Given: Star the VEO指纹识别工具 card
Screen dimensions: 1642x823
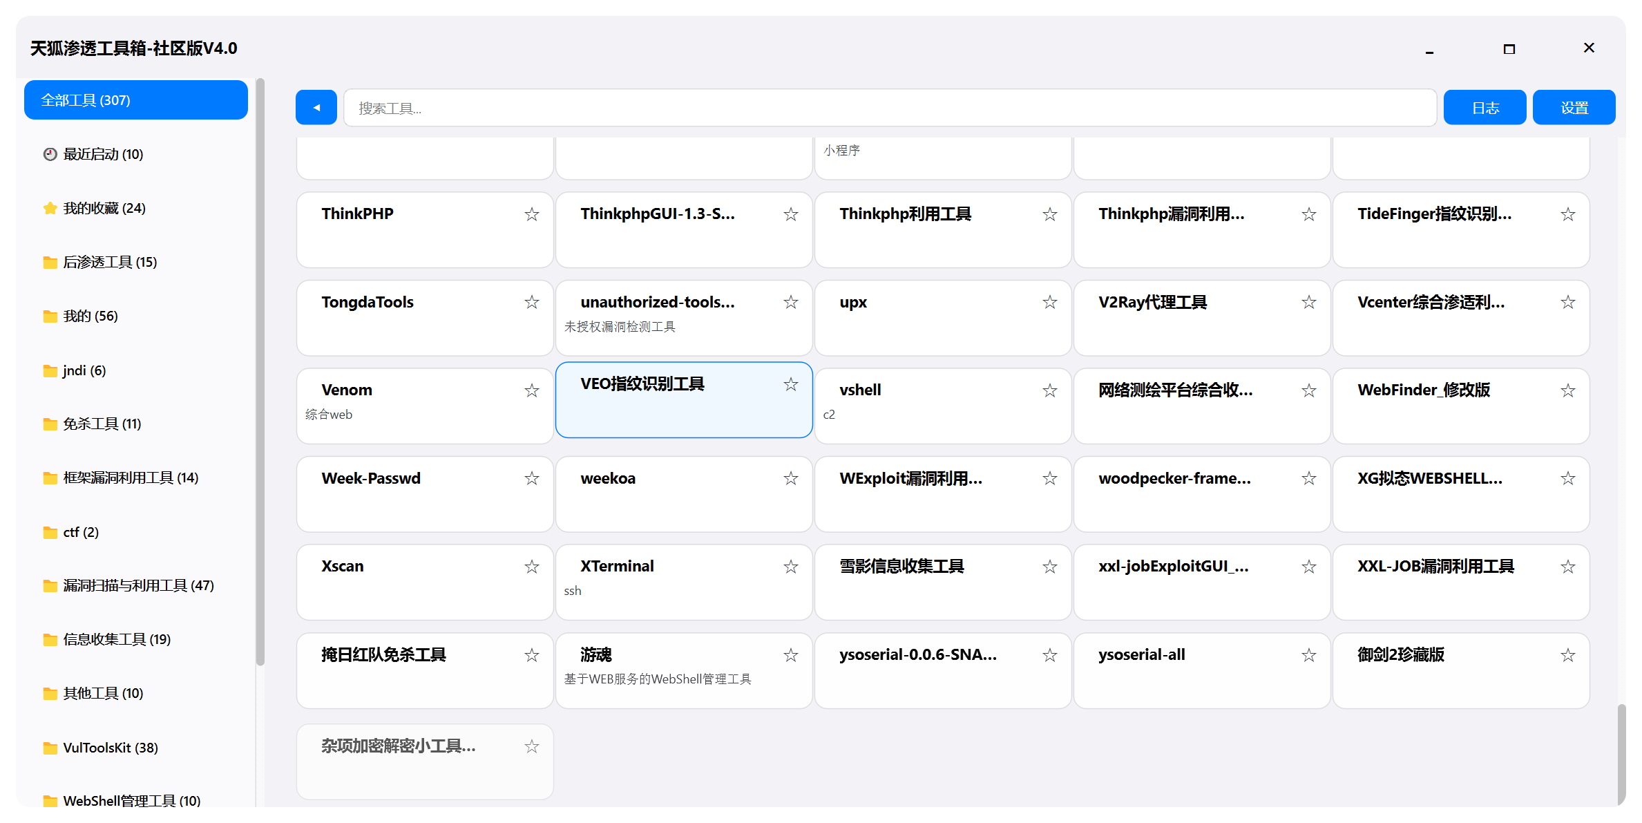Looking at the screenshot, I should [790, 384].
